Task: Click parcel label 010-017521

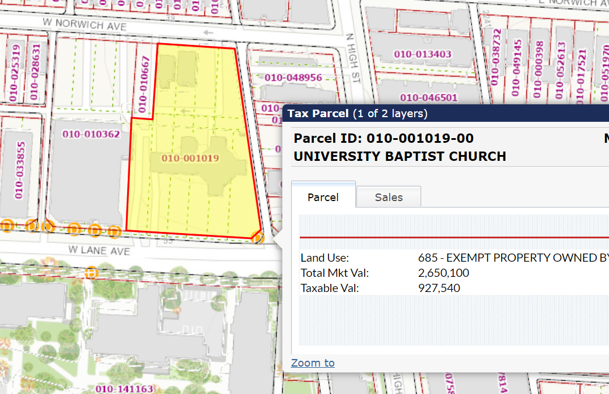Action: [x=581, y=76]
